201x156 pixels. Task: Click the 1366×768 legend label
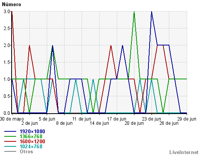pyautogui.click(x=31, y=136)
